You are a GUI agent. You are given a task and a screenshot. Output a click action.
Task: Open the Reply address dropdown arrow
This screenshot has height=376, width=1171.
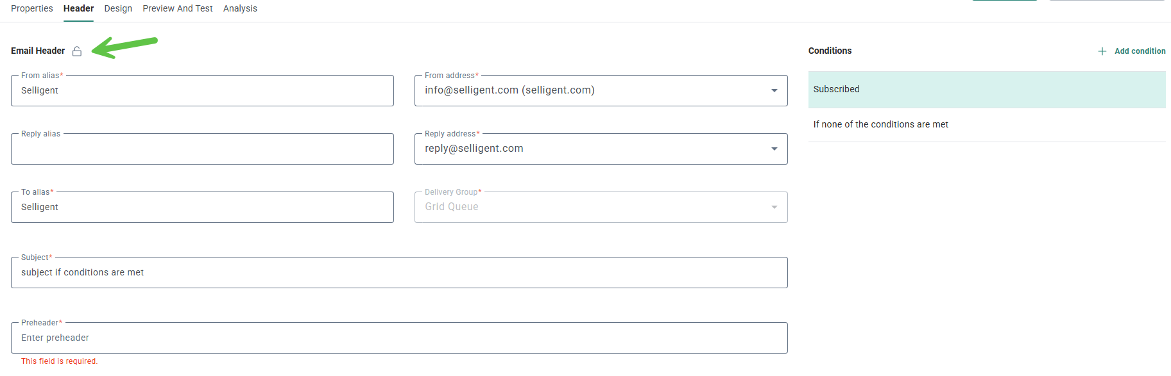pyautogui.click(x=774, y=149)
